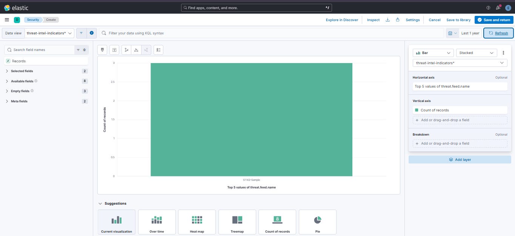Click the Create breadcrumb
This screenshot has height=236, width=515.
[x=51, y=20]
